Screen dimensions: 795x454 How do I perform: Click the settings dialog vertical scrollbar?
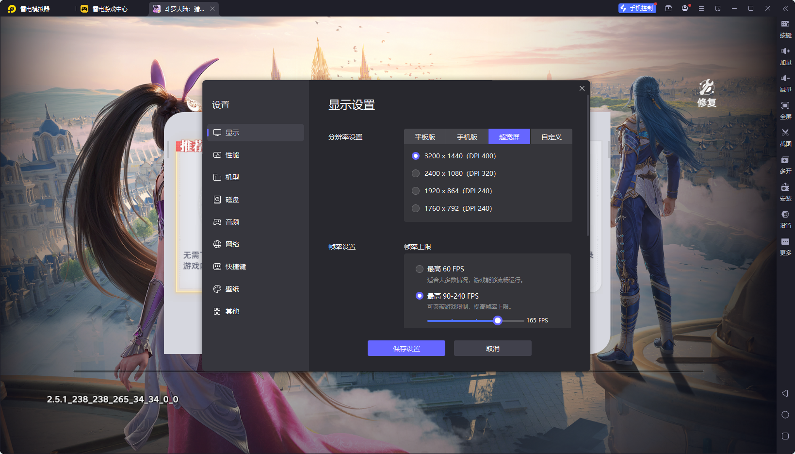tap(588, 165)
